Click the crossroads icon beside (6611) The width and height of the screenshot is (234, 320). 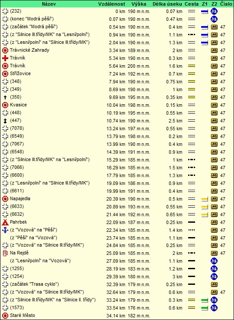tap(5, 191)
